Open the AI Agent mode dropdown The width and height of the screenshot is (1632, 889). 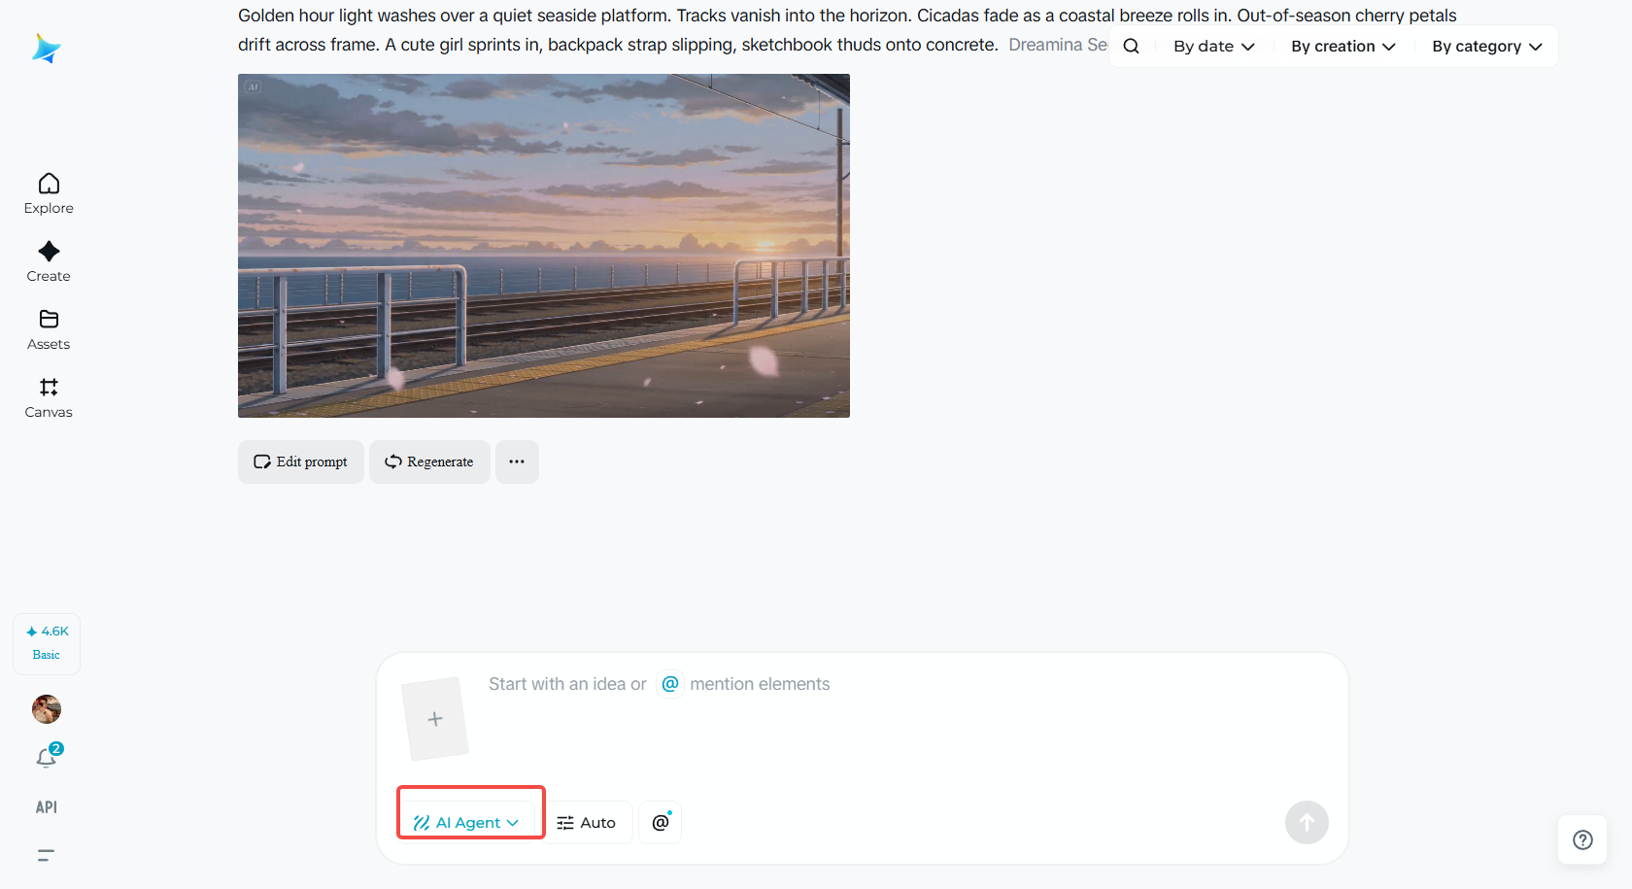[467, 823]
